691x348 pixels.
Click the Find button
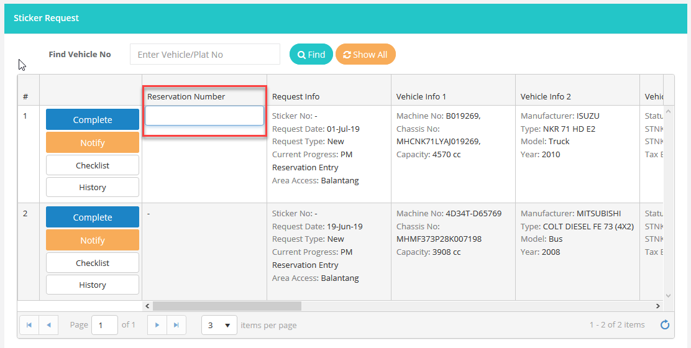pos(311,55)
